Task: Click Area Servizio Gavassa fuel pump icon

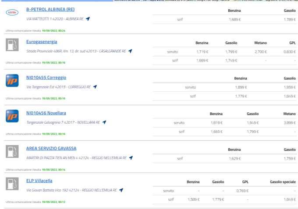Action: click(12, 152)
